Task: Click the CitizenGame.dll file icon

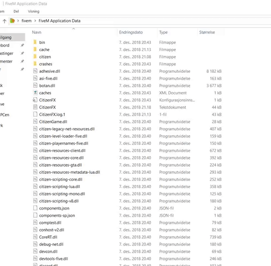Action: [35, 121]
